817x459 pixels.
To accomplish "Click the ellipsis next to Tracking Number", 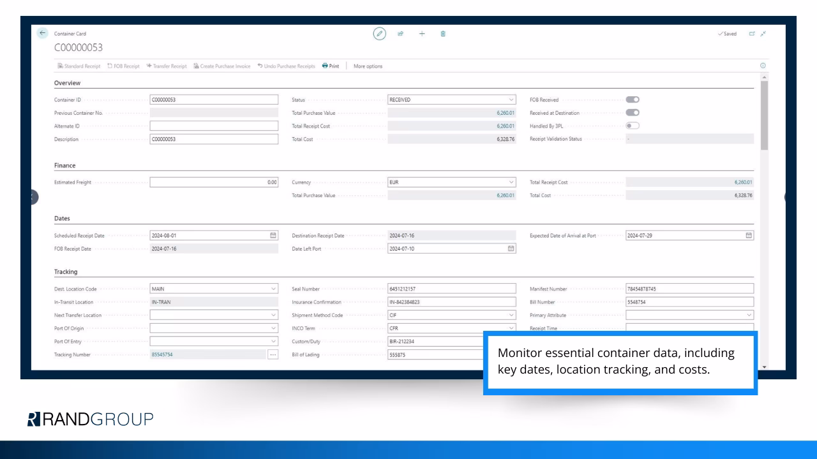I will click(273, 354).
